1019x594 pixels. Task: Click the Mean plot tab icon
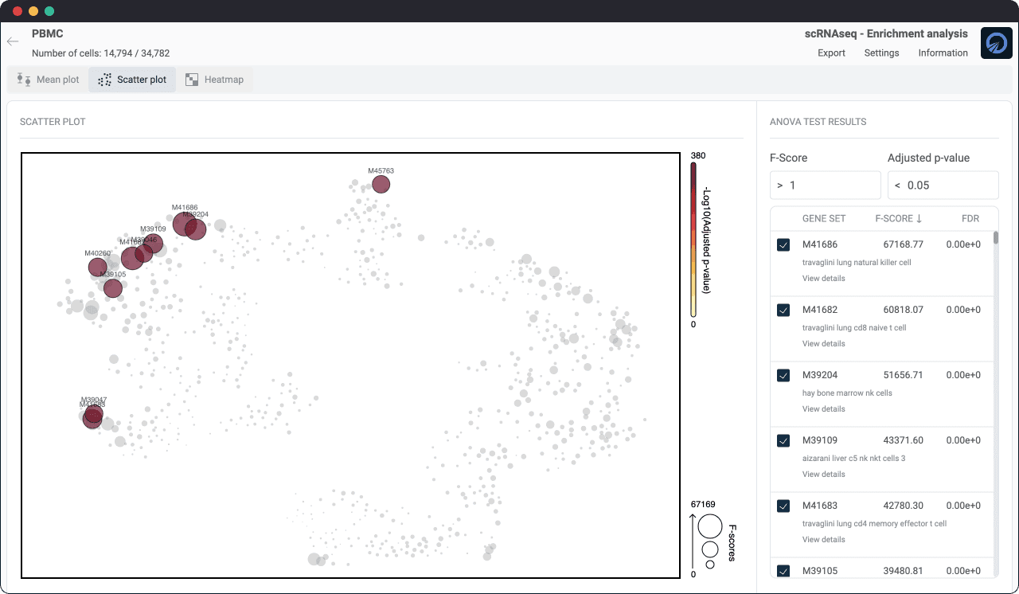[24, 80]
